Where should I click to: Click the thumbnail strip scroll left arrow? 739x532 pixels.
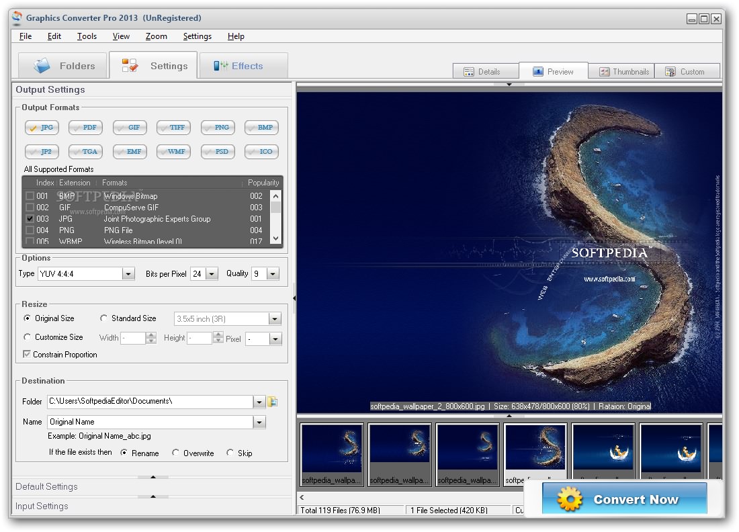click(x=302, y=497)
